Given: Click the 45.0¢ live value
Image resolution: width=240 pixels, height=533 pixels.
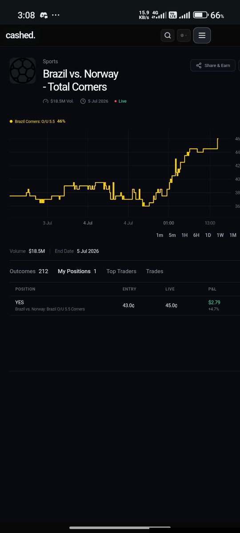Looking at the screenshot, I should point(172,306).
